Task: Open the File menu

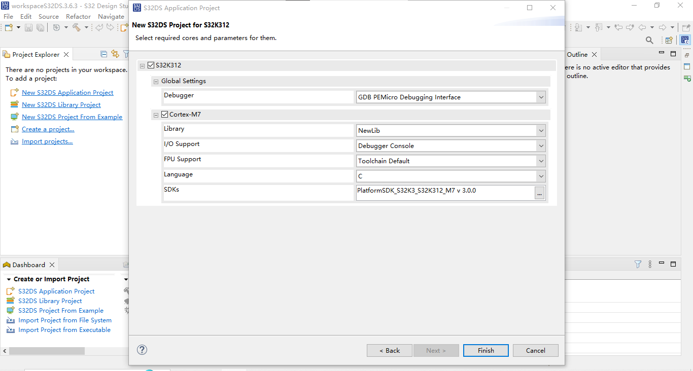Action: [x=9, y=16]
